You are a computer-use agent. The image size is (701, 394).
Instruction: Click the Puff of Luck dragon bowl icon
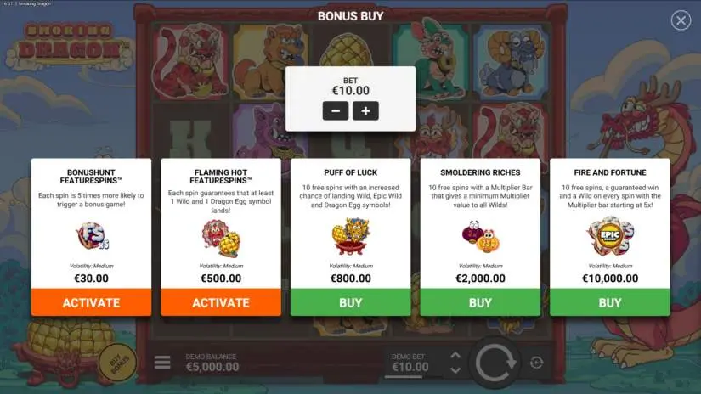coord(350,236)
